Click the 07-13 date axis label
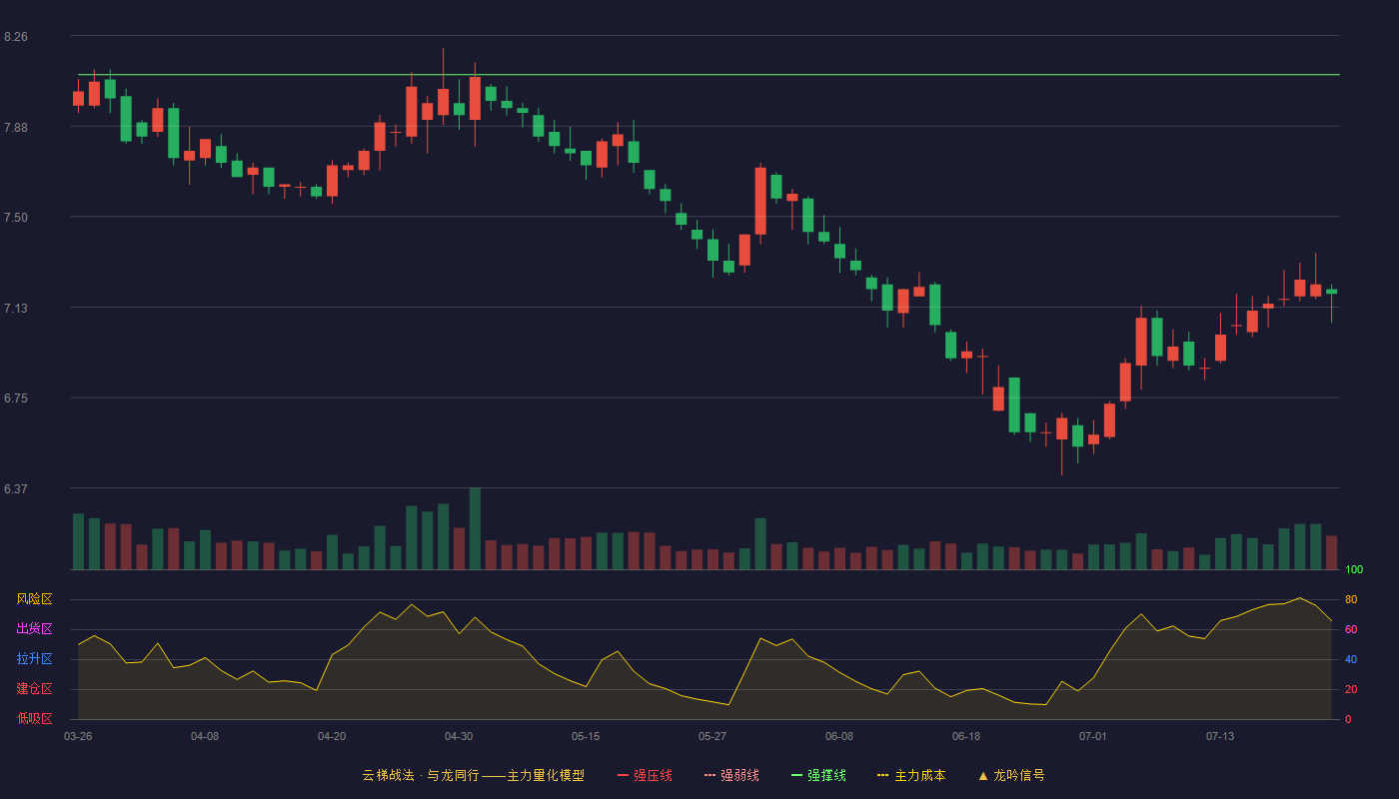 click(x=1220, y=736)
